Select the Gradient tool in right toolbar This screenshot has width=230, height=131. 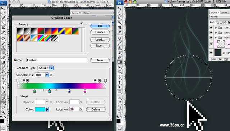click(x=120, y=62)
